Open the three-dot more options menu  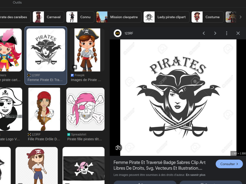pos(227,33)
